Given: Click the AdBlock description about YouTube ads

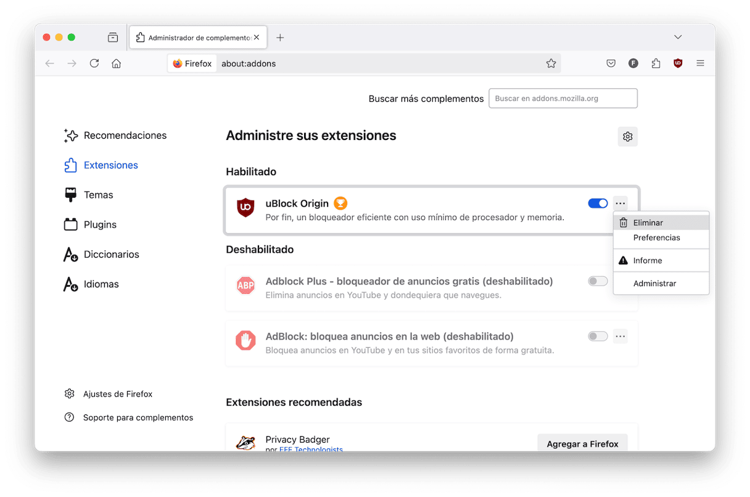Looking at the screenshot, I should [x=410, y=350].
